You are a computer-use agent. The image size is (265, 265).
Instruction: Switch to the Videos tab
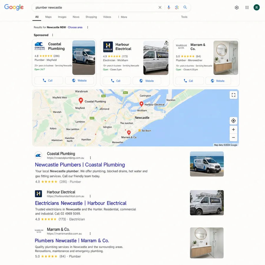[x=107, y=17]
